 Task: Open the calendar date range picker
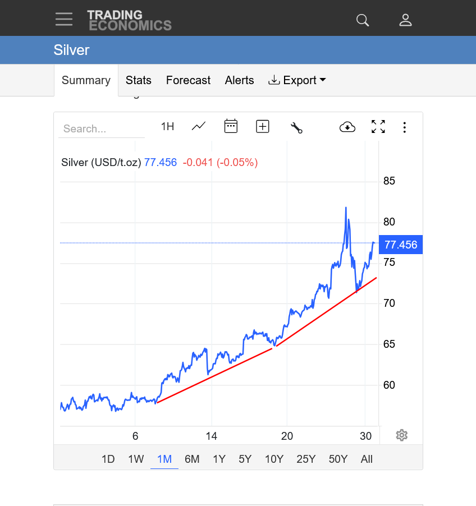[x=231, y=126]
